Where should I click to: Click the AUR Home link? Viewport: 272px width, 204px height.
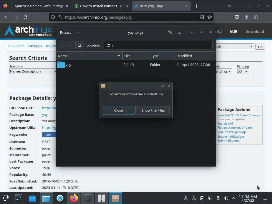point(16,46)
